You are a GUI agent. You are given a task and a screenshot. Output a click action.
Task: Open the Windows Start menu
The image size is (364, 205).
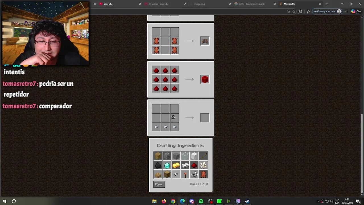[5, 201]
